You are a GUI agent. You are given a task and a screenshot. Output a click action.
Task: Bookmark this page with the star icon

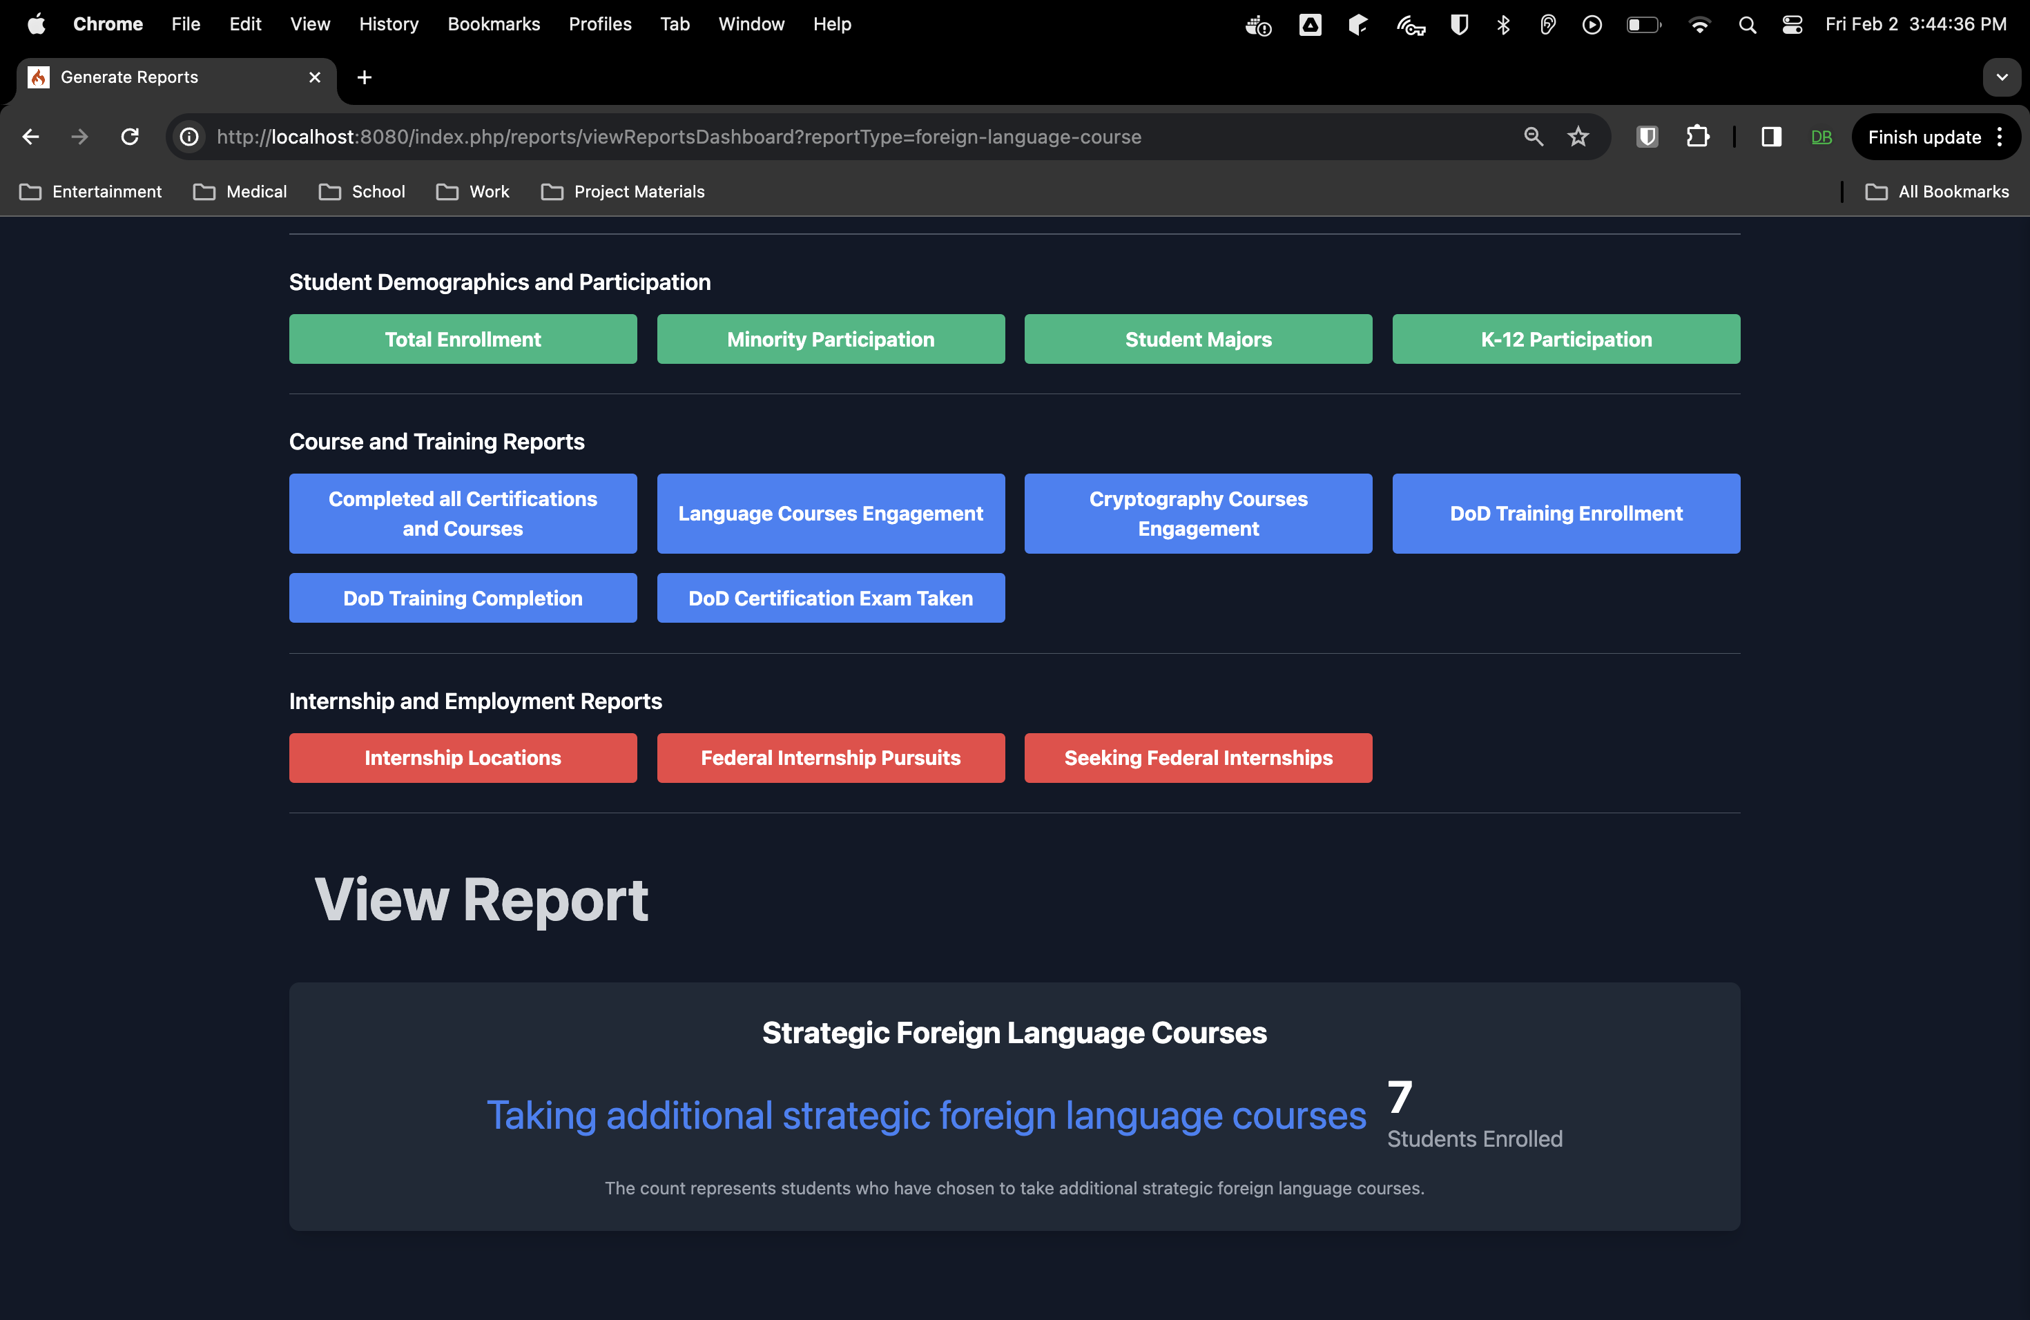tap(1578, 137)
